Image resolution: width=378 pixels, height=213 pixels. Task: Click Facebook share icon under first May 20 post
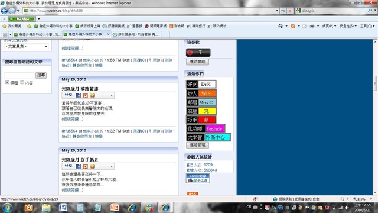tap(78, 96)
